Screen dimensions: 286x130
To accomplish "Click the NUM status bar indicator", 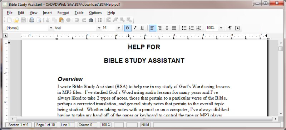I will click(145, 125).
